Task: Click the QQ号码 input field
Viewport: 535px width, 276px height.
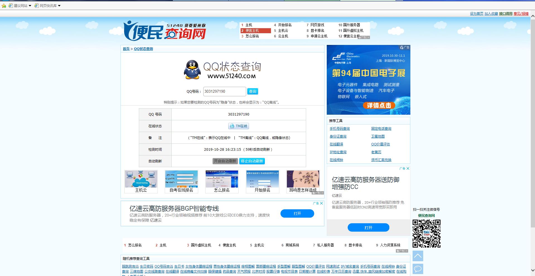Action: [224, 92]
